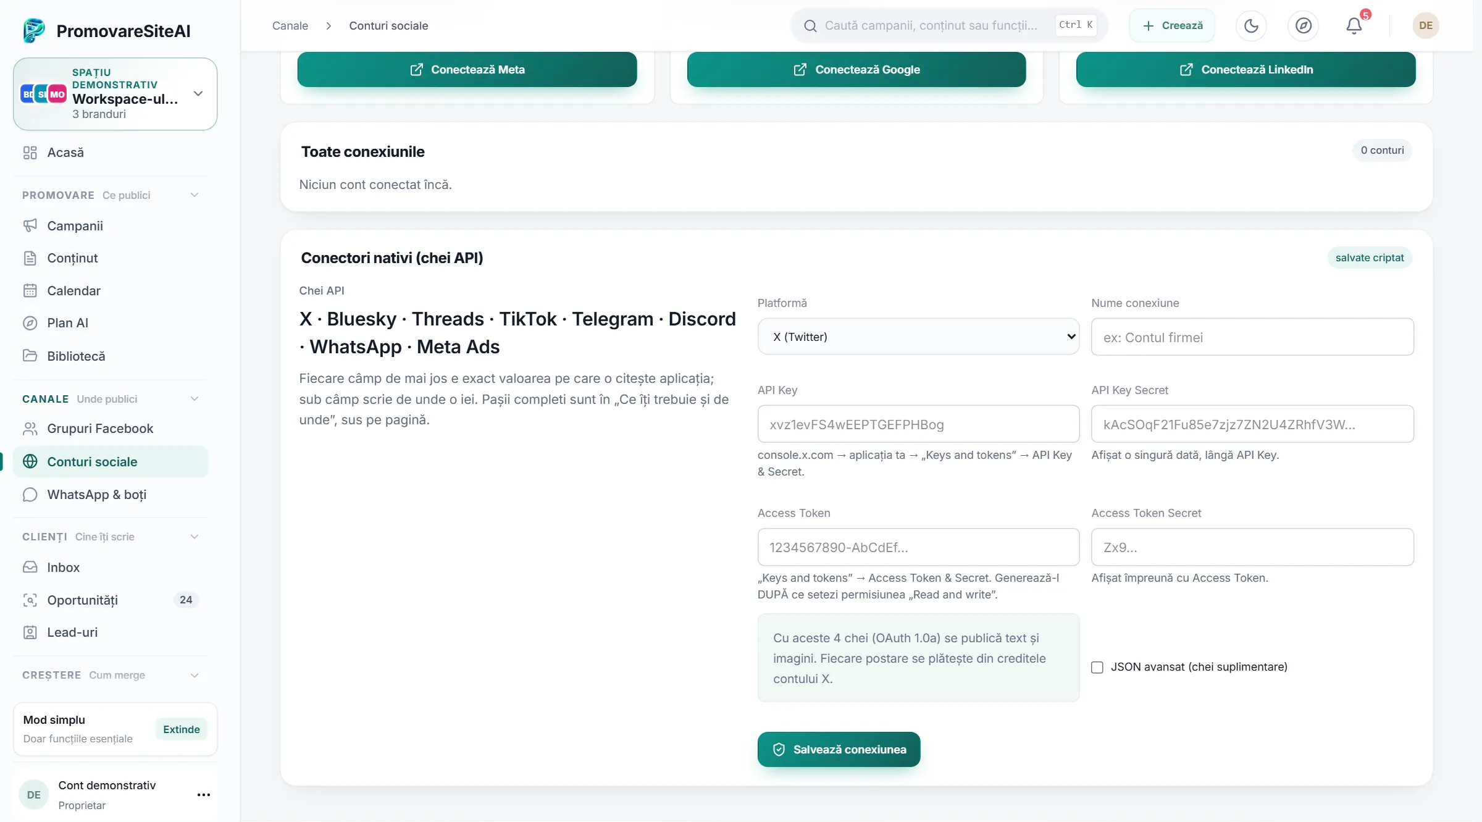Click the PromovareSiteAI logo icon
This screenshot has height=822, width=1482.
34,30
